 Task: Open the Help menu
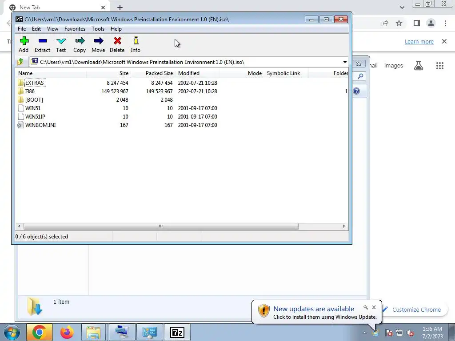116,29
